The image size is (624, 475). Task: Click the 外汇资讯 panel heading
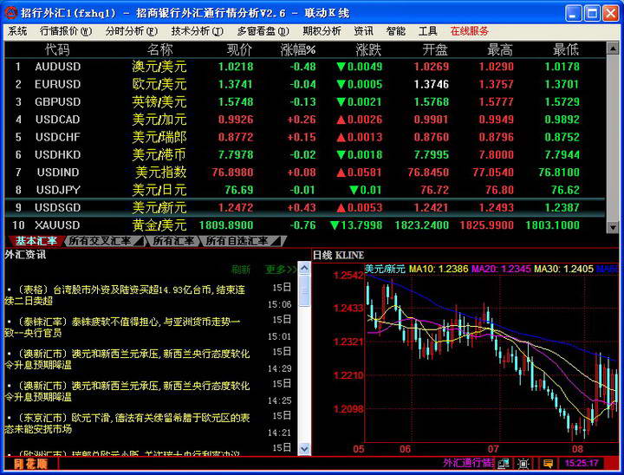coord(25,255)
